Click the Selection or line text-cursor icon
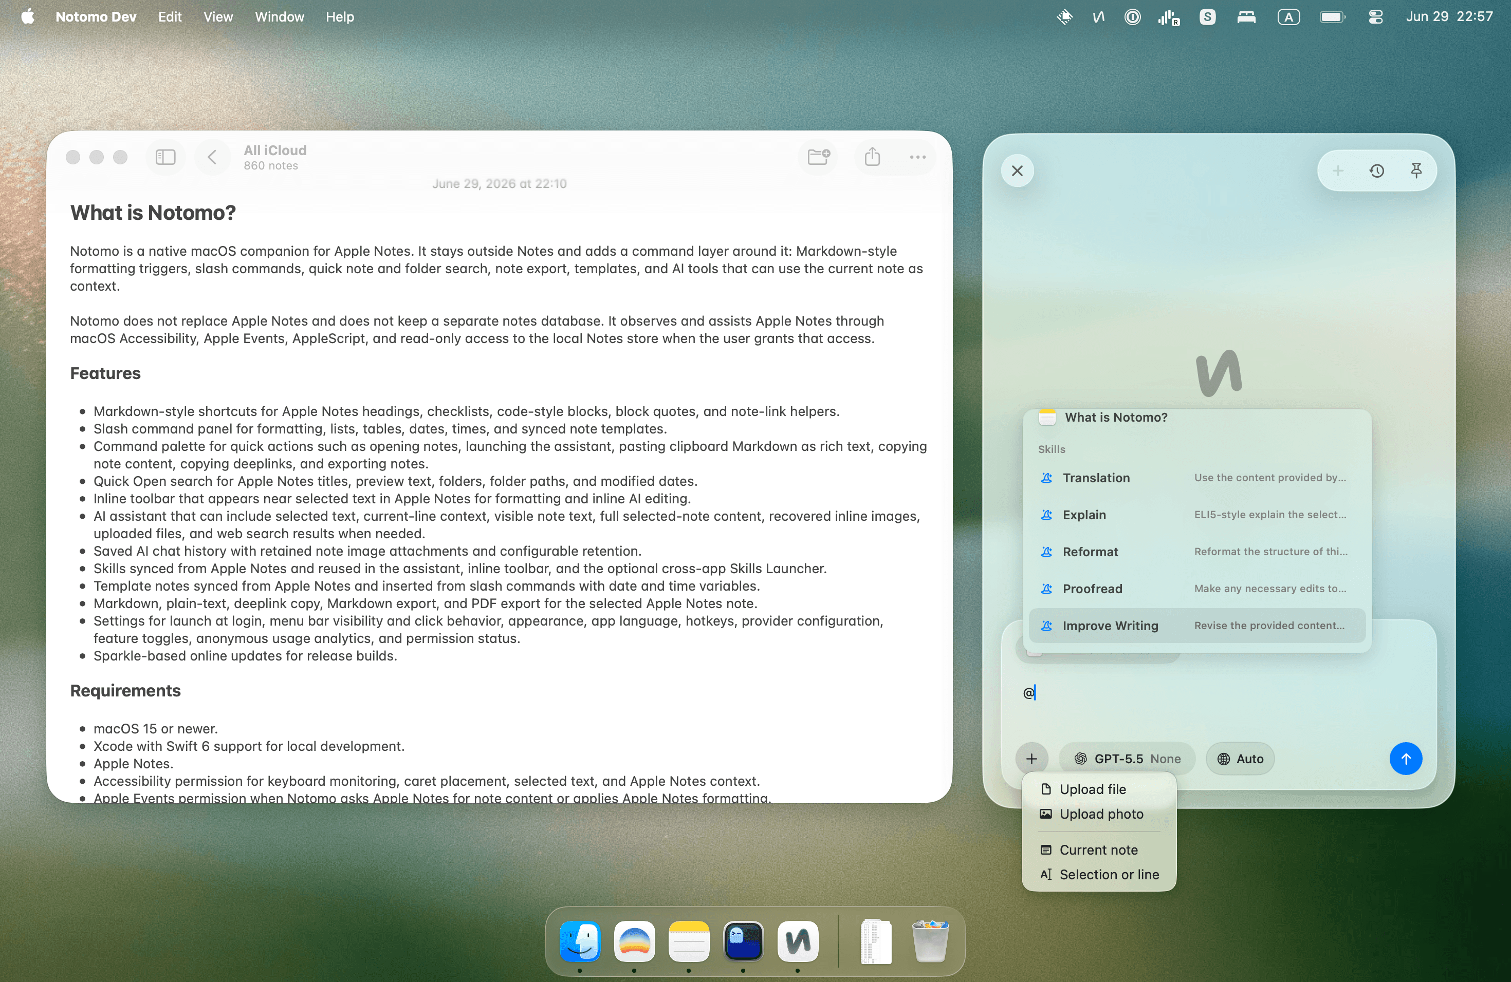Viewport: 1511px width, 982px height. pos(1046,875)
